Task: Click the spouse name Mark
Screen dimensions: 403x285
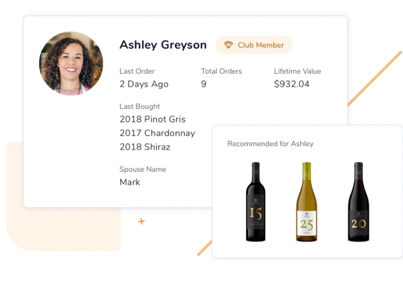Action: [130, 182]
